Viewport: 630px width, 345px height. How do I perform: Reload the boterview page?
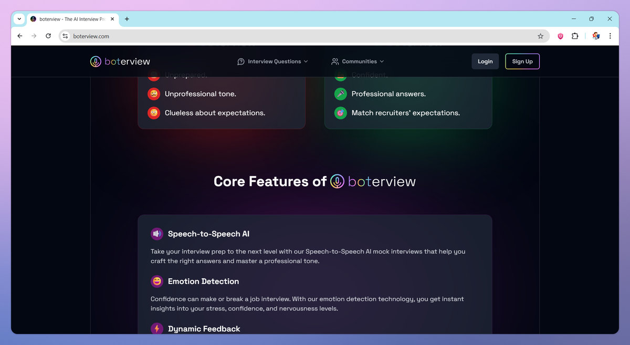click(48, 36)
